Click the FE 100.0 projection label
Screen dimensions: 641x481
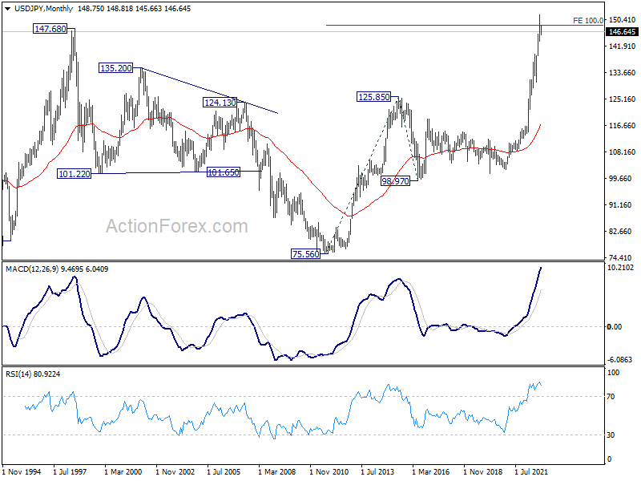tap(588, 21)
